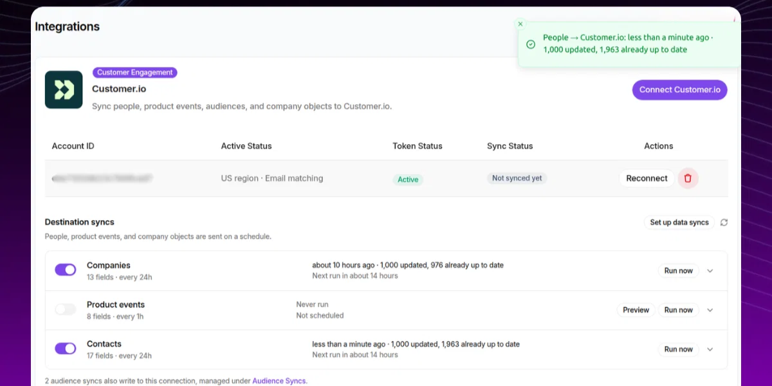Image resolution: width=772 pixels, height=386 pixels.
Task: Click 'about 10 hours ago' Companies status
Action: pos(344,265)
